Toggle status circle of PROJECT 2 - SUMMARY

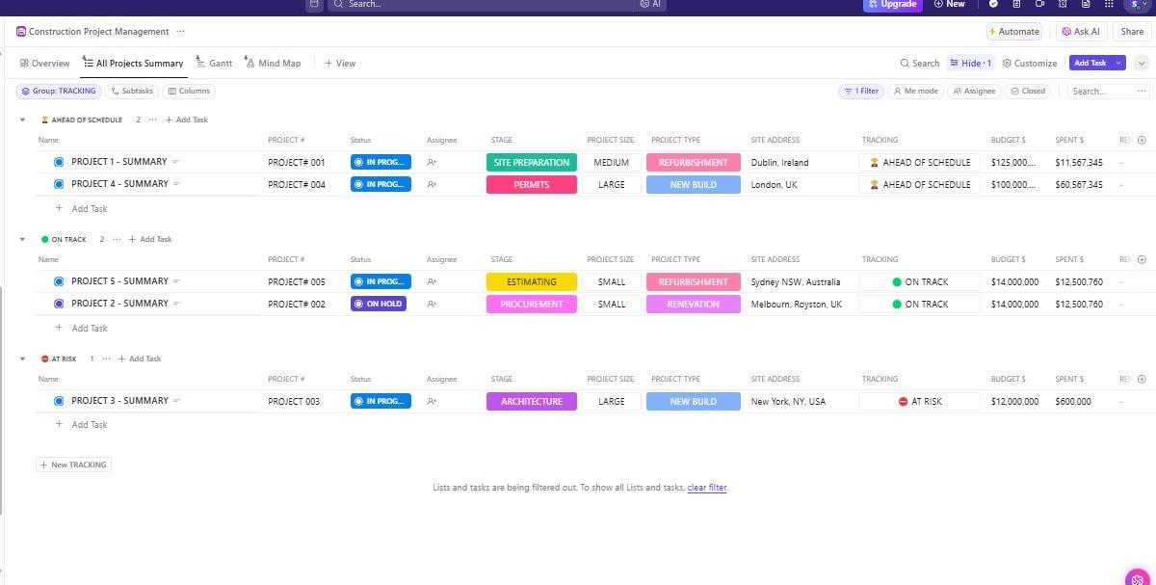(x=59, y=304)
